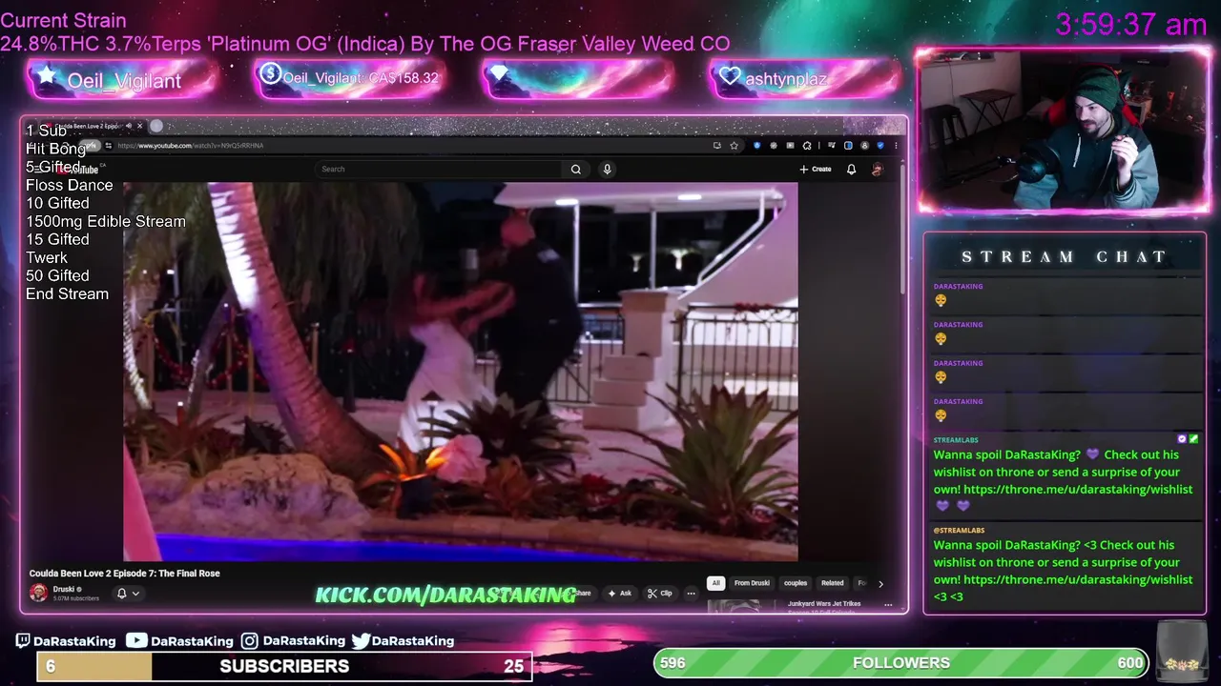1221x686 pixels.
Task: Click the Clip scissors button
Action: (x=660, y=594)
